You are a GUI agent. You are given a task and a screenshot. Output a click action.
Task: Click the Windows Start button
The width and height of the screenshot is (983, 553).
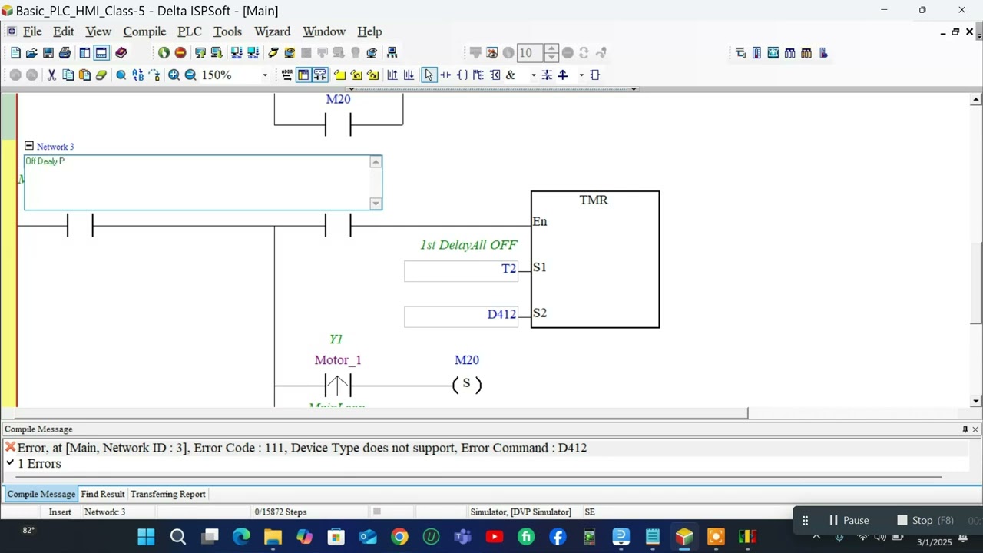pyautogui.click(x=146, y=537)
